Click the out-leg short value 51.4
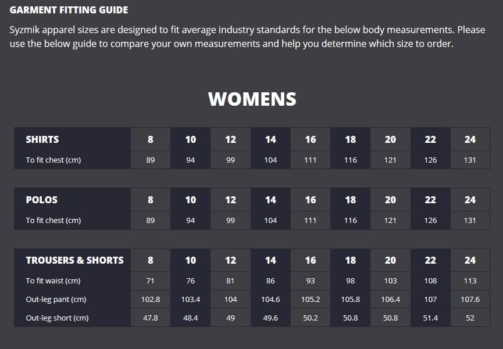503x349 pixels. 430,318
